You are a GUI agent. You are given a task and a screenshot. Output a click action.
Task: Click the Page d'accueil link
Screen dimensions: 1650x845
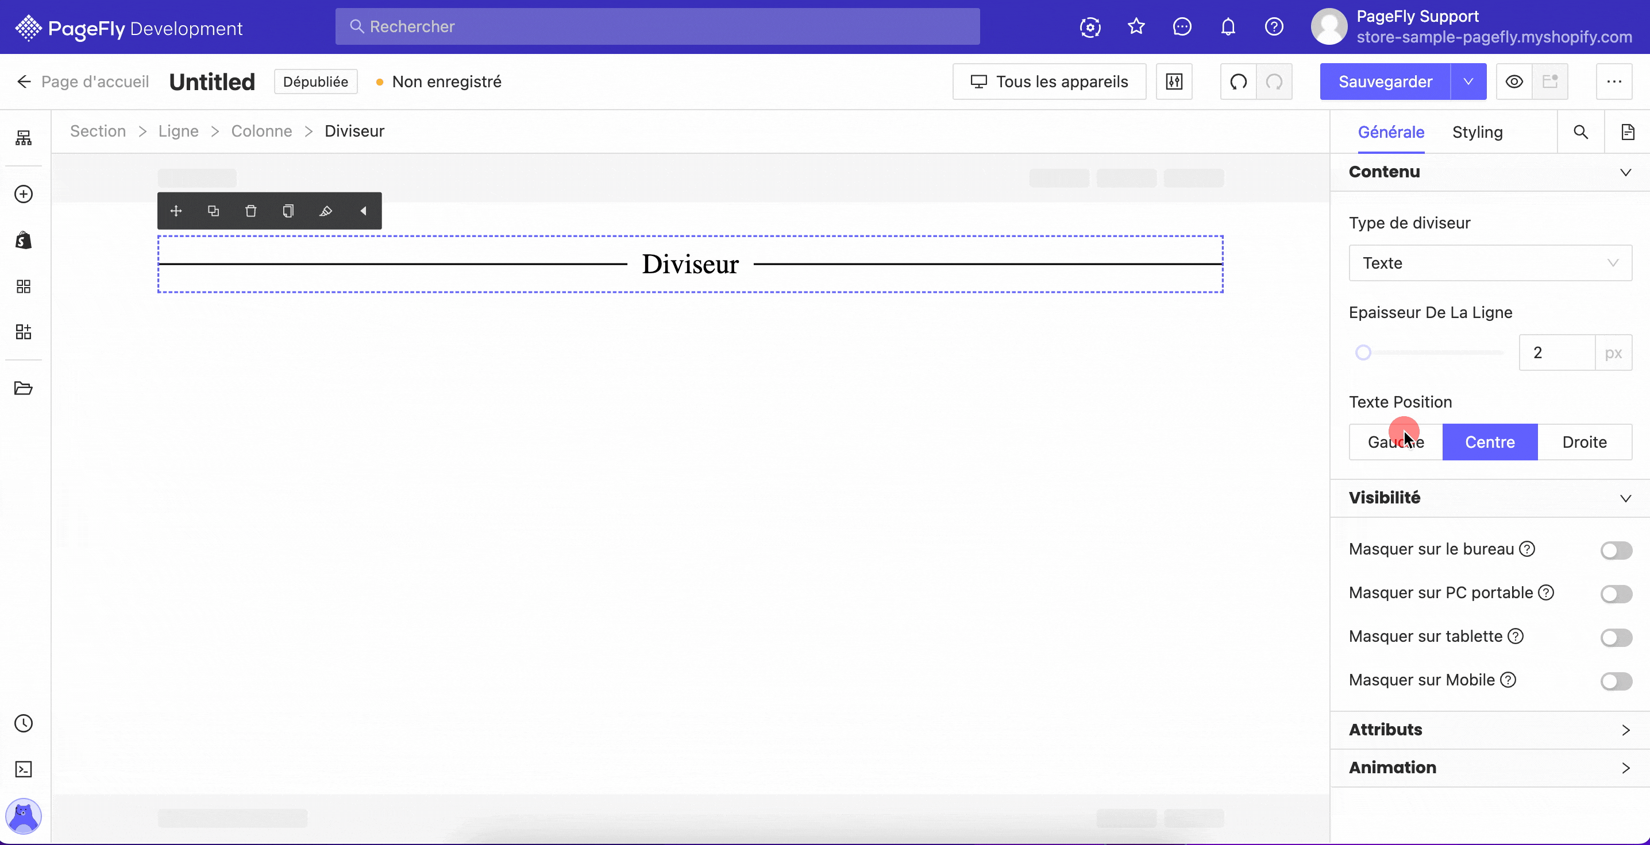click(x=95, y=82)
